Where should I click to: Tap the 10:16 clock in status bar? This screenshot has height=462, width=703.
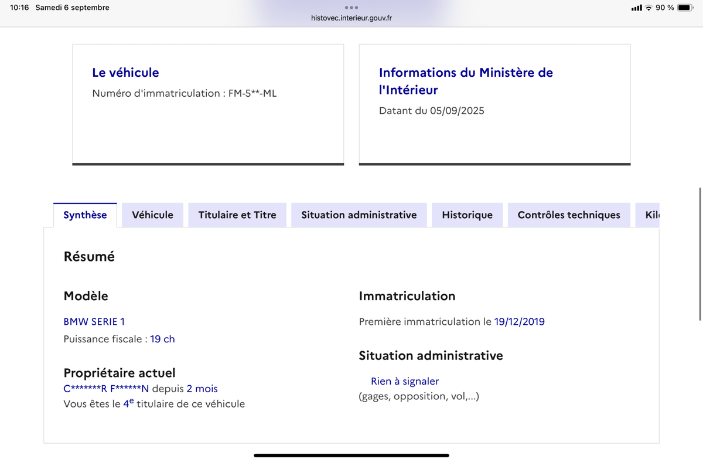tap(19, 8)
